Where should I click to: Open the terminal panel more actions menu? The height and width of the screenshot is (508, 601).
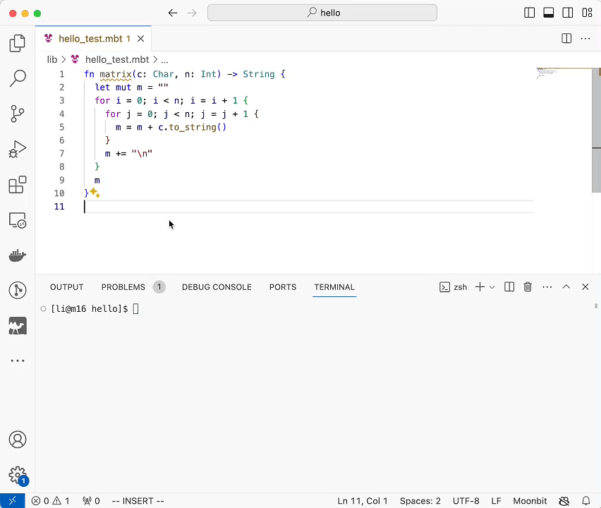click(x=547, y=286)
